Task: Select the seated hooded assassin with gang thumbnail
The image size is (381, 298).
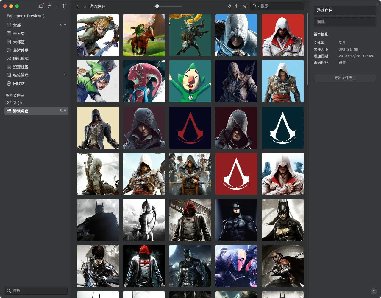Action: click(x=190, y=173)
